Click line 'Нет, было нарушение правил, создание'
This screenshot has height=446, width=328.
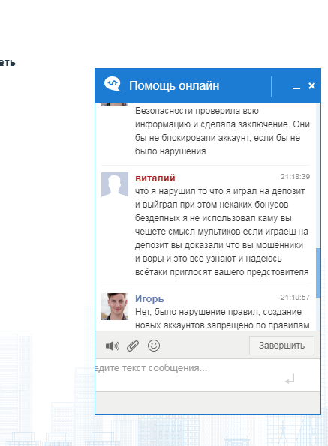(x=218, y=312)
